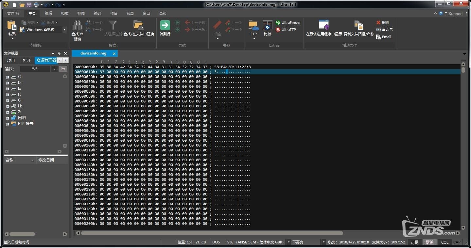Click the Print icon in quick access toolbar
Image resolution: width=471 pixels, height=248 pixels.
click(x=36, y=5)
